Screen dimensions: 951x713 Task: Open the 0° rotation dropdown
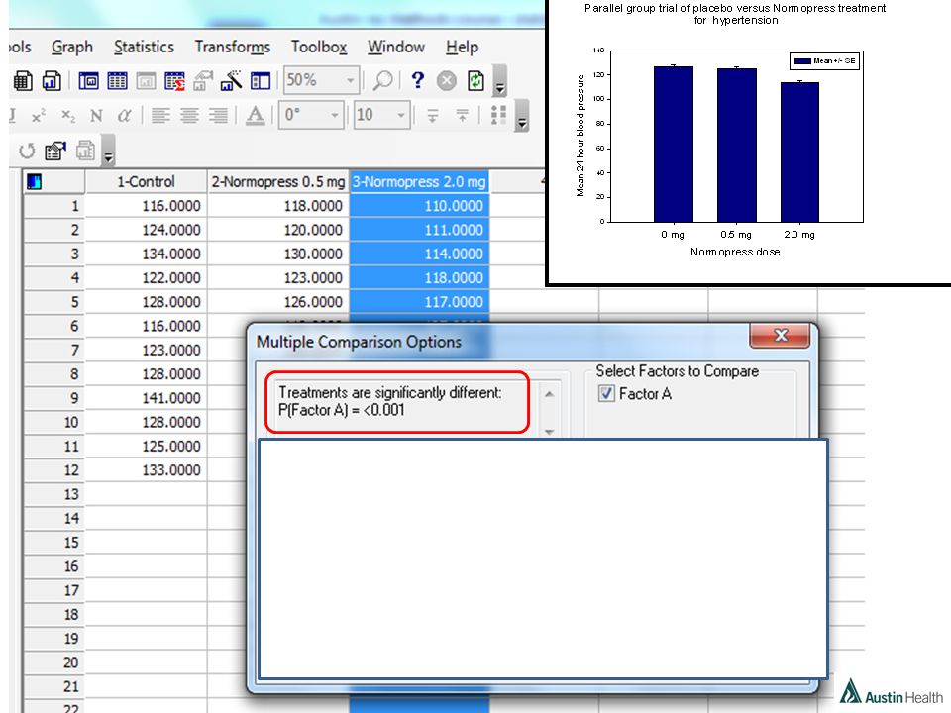point(334,115)
